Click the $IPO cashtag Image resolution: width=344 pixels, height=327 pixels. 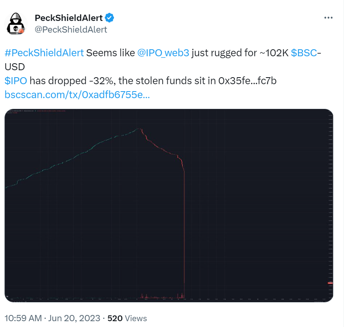coord(16,81)
